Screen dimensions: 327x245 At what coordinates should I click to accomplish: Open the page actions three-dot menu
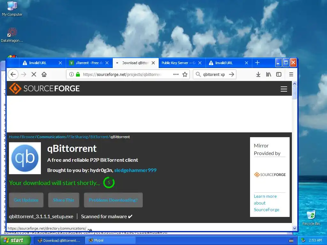click(176, 74)
